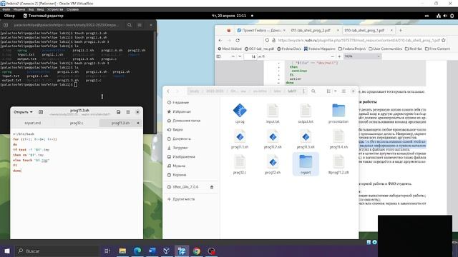This screenshot has width=458, height=257.
Task: Switch to report.md tab in editor
Action: pyautogui.click(x=33, y=123)
